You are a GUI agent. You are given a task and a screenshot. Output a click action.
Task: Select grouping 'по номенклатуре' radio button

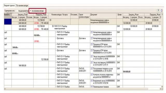coord(31,11)
